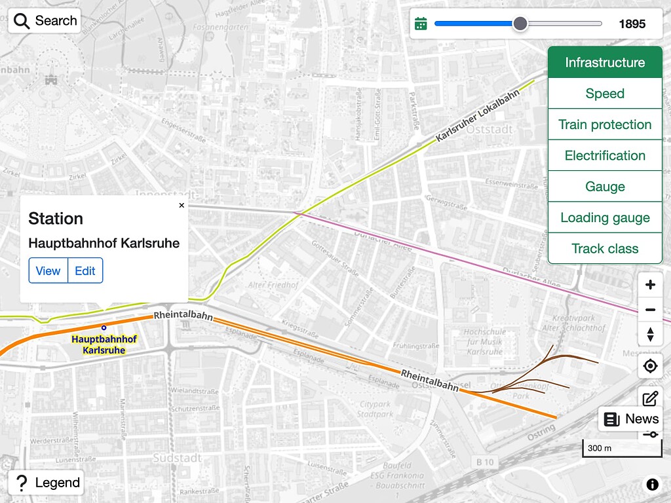Screen dimensions: 671x503
Task: Click the search magnifier icon
Action: [22, 20]
